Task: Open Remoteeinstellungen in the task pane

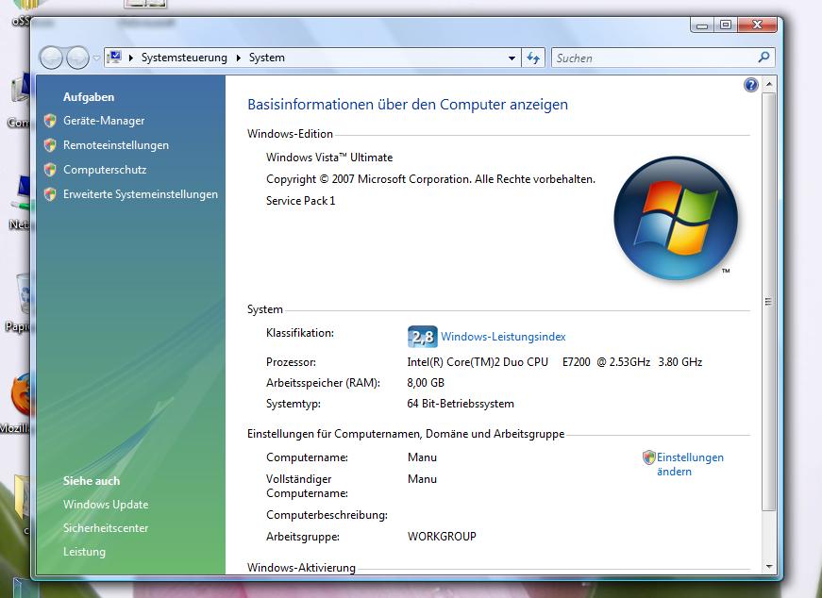Action: 115,145
